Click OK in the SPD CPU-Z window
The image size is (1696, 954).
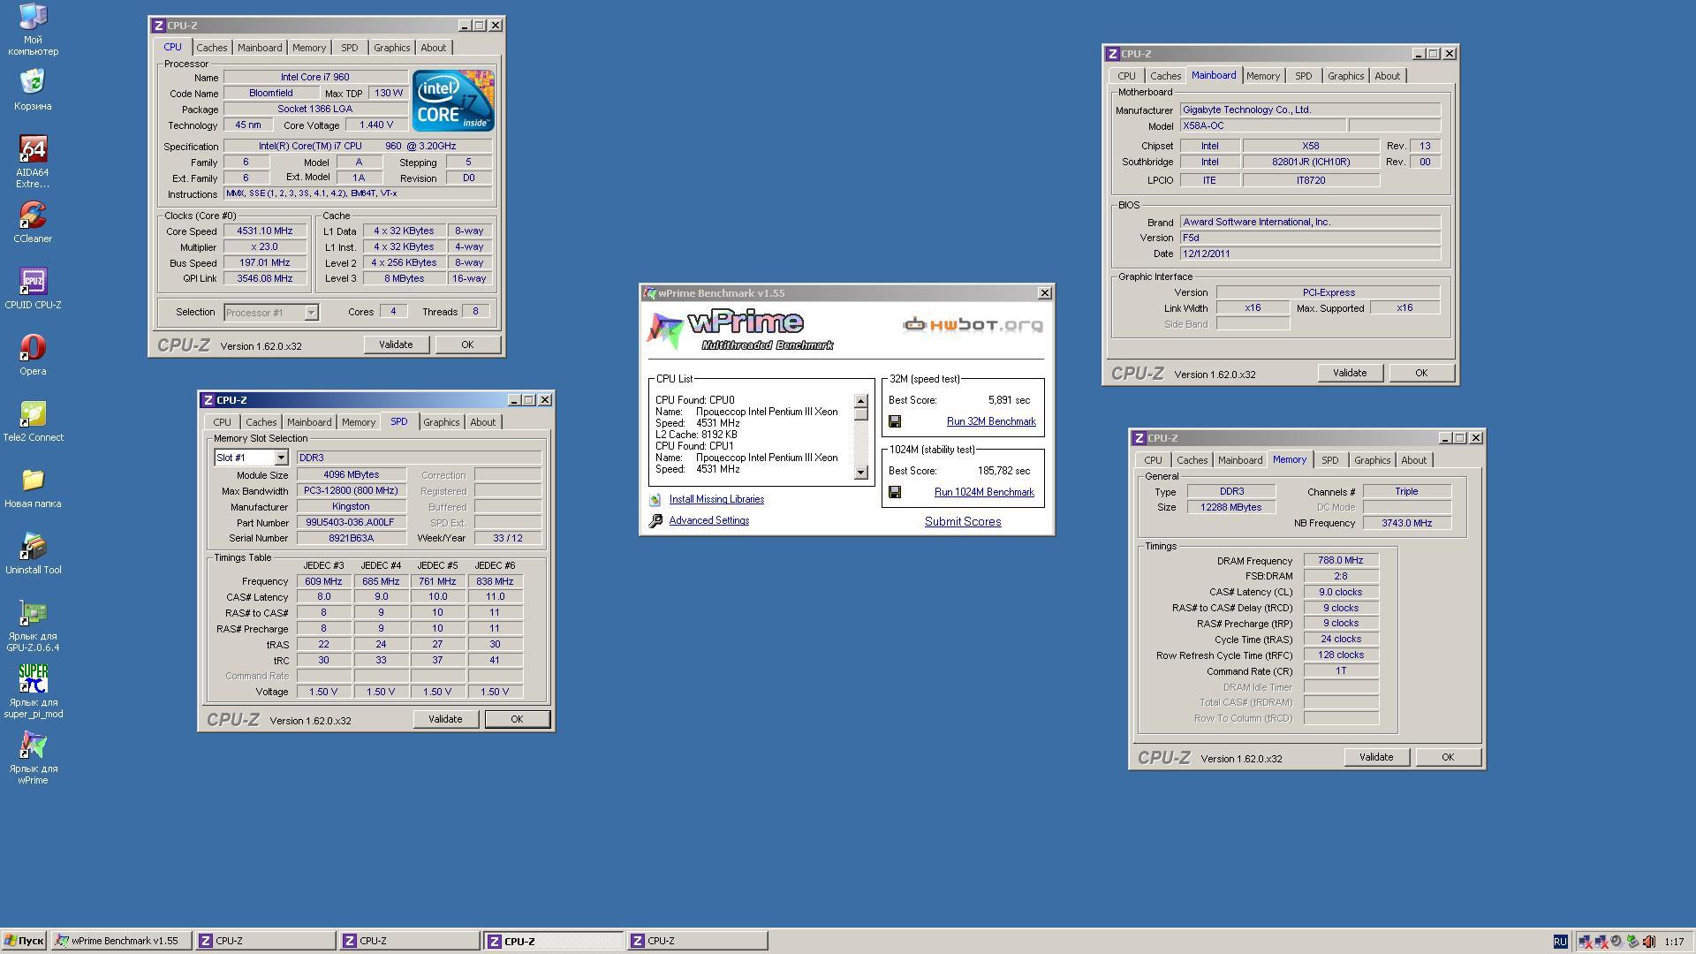tap(517, 719)
